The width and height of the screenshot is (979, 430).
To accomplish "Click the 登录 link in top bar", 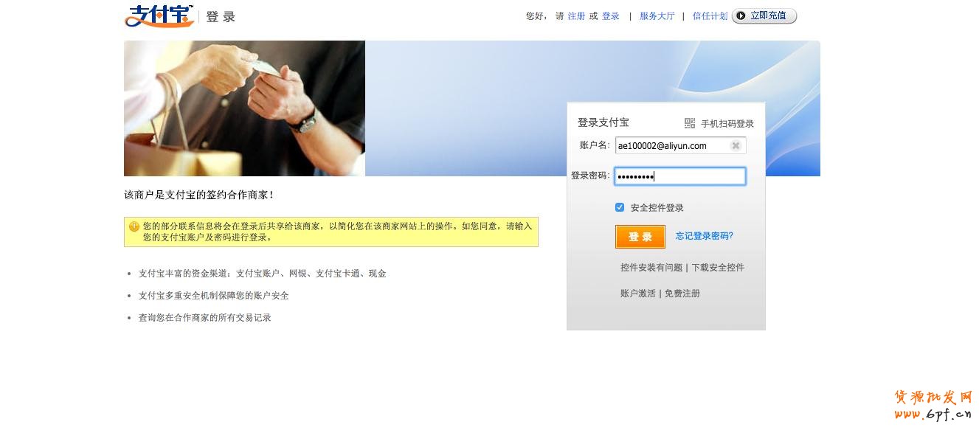I will (x=611, y=16).
